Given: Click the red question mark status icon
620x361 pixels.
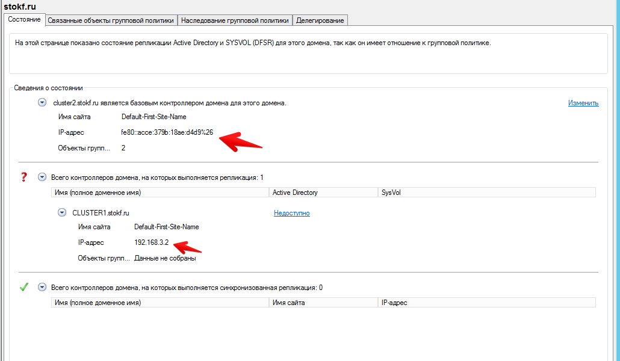Looking at the screenshot, I should [23, 177].
